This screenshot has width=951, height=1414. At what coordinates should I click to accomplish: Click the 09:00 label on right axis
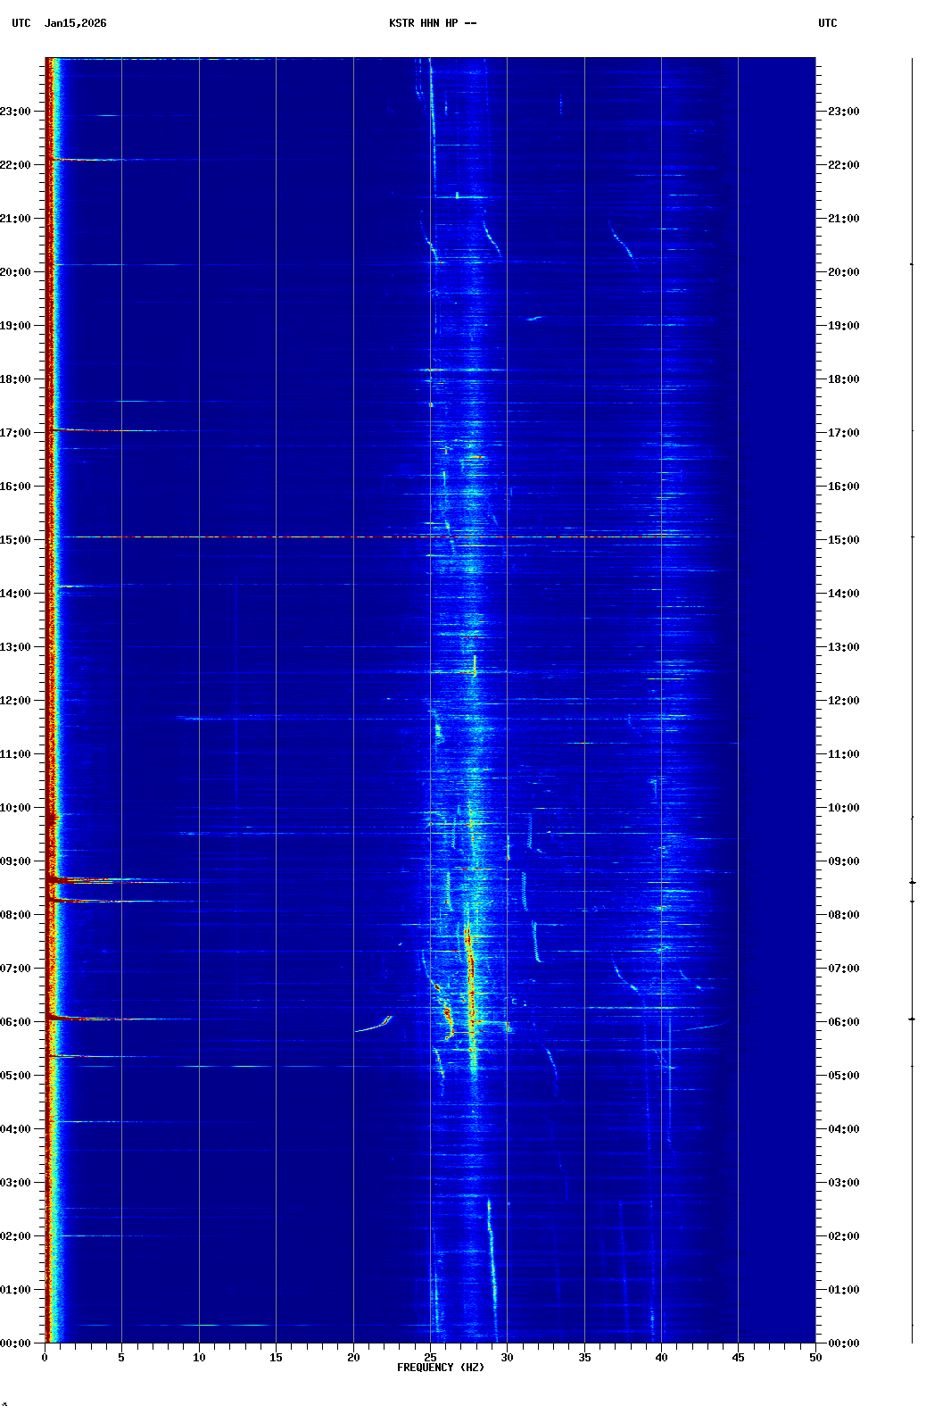pyautogui.click(x=843, y=861)
